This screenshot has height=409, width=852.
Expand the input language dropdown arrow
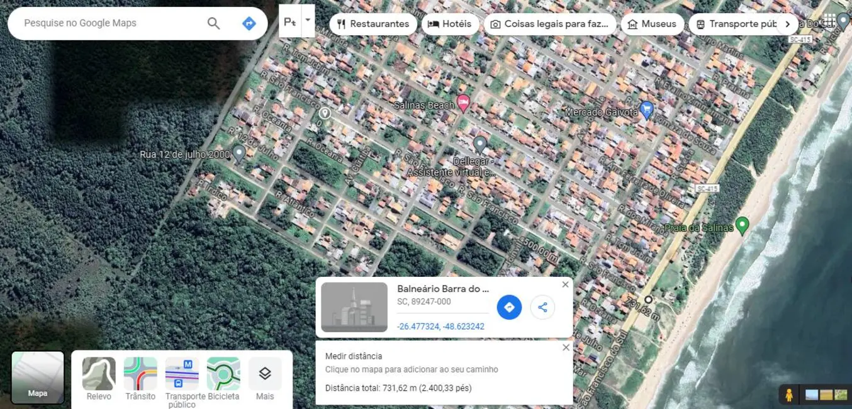(x=308, y=20)
